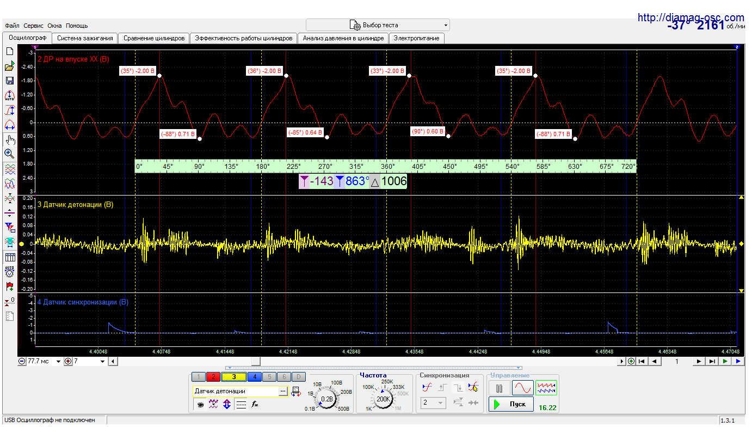Viewport: 752px width, 427px height.
Task: Click the overlapping waveforms icon
Action: (9, 183)
